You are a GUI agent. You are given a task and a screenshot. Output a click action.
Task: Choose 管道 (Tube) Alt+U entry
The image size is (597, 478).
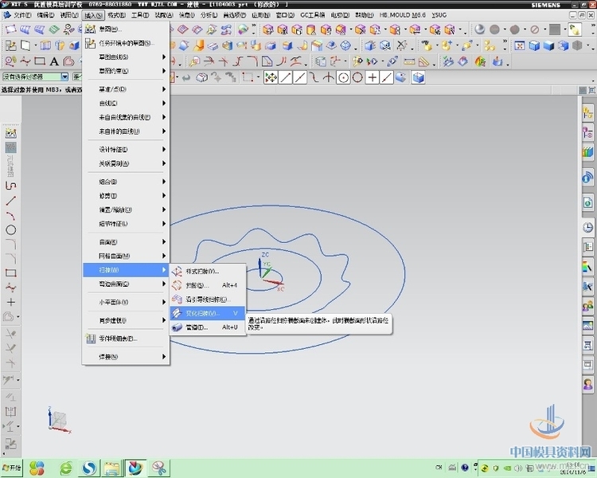[x=208, y=327]
